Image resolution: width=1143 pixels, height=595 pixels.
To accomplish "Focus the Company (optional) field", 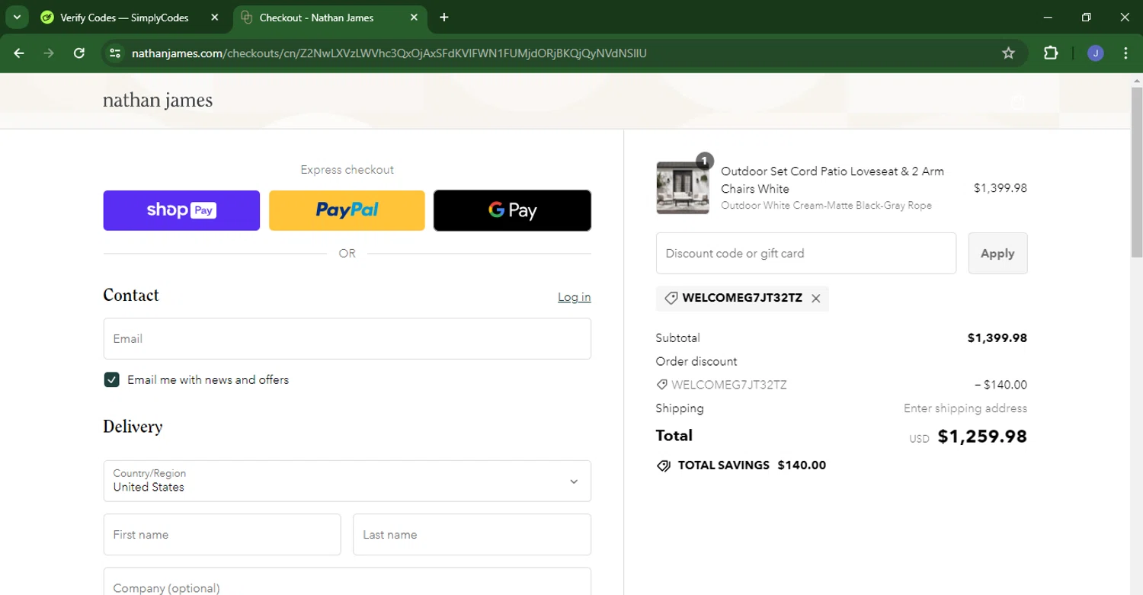I will click(x=347, y=583).
